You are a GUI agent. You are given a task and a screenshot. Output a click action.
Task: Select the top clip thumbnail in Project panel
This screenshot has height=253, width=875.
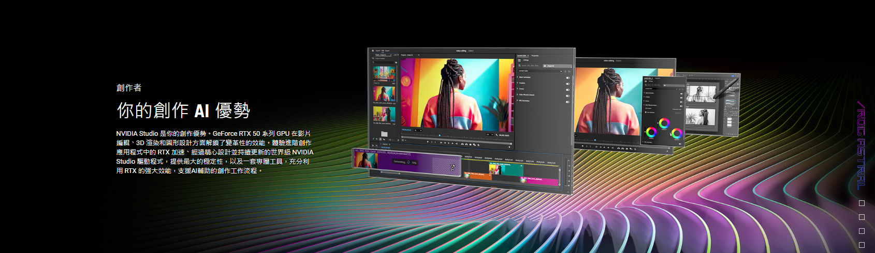(x=384, y=74)
